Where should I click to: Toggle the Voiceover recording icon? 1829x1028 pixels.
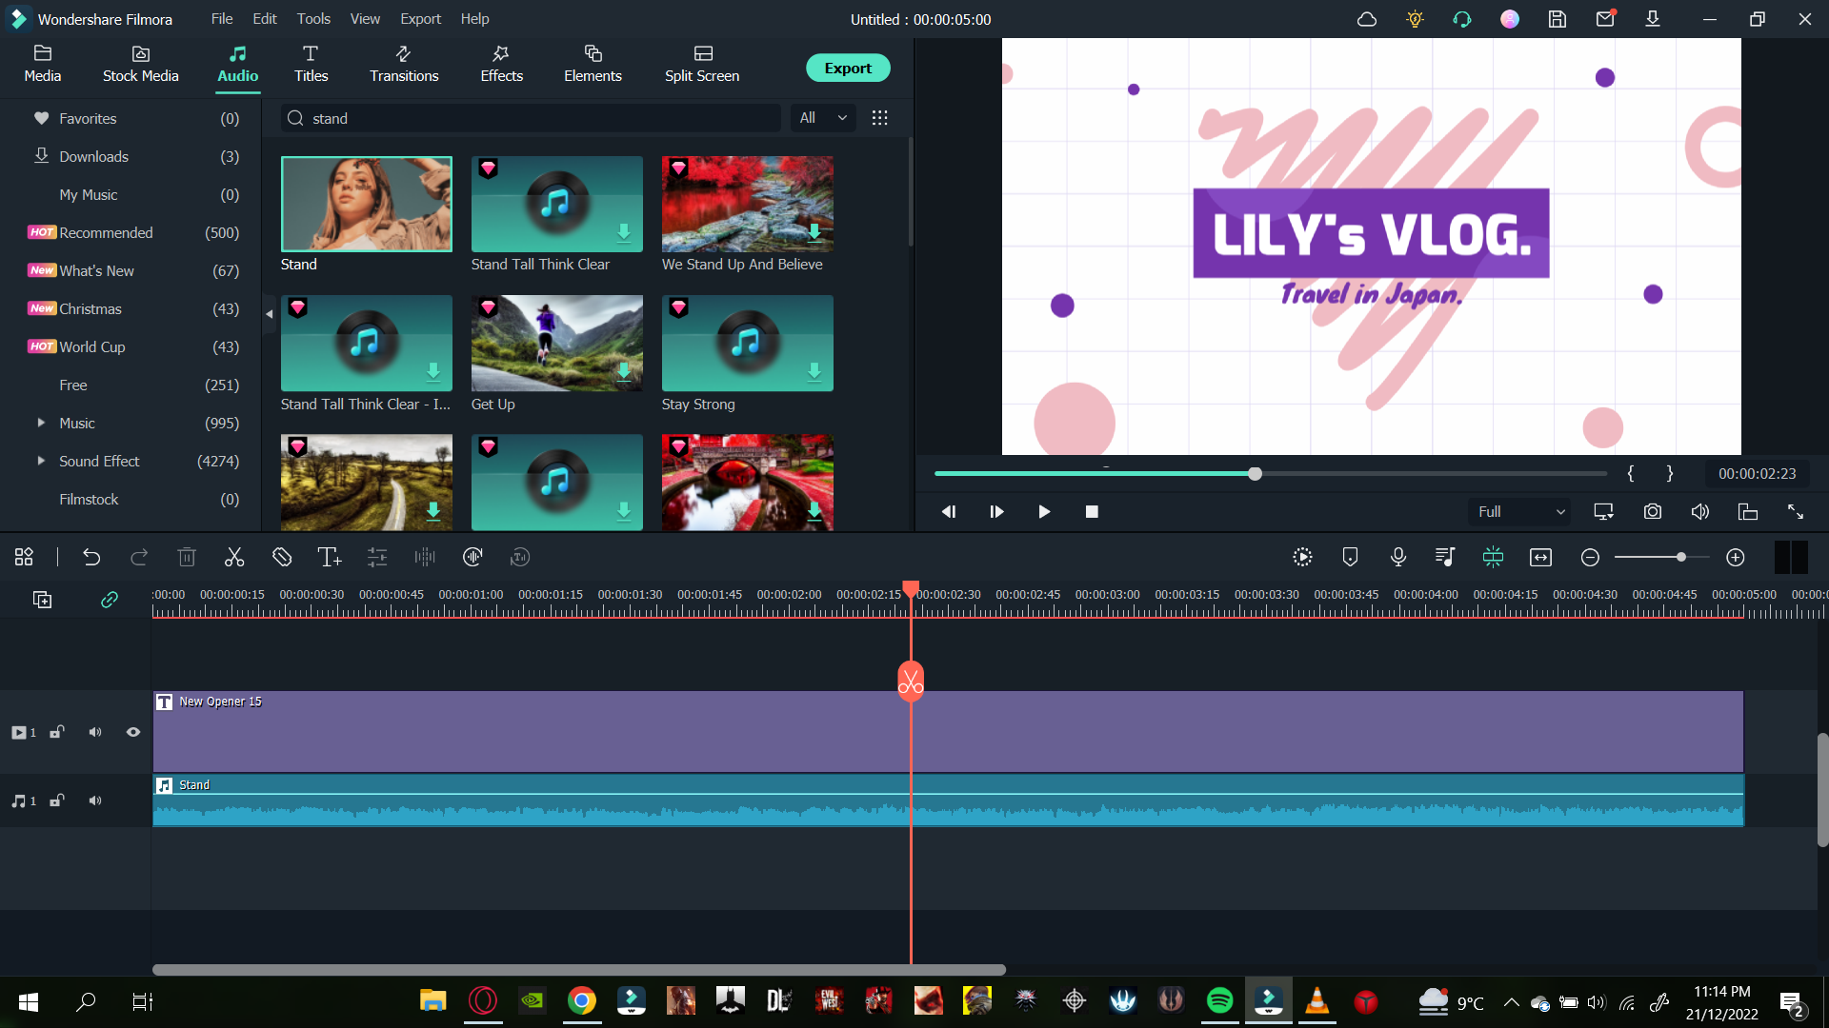(1398, 557)
